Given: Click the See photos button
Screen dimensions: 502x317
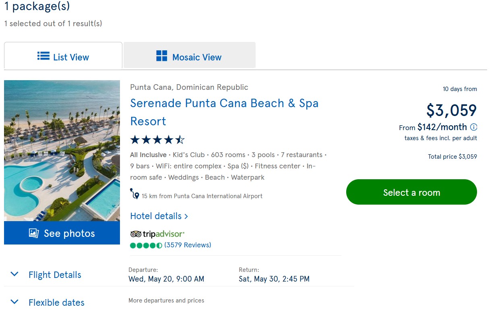Looking at the screenshot, I should (x=62, y=233).
